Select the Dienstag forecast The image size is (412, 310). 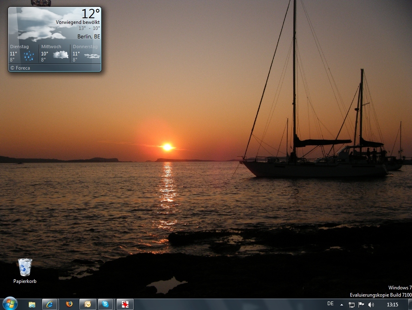click(23, 53)
